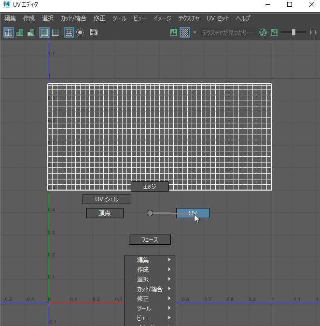Choose UV in the marking menu

(193, 213)
